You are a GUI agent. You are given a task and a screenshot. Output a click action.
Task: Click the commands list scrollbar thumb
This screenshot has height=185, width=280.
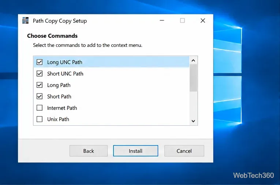click(x=193, y=78)
